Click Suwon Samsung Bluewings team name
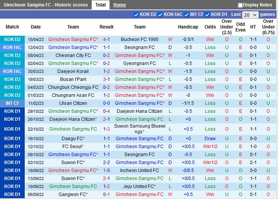The height and width of the screenshot is (199, 278). [140, 129]
